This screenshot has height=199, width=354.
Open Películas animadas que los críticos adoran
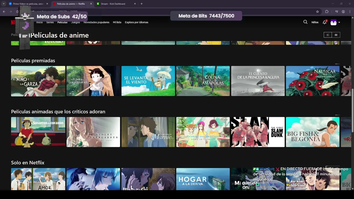58,112
